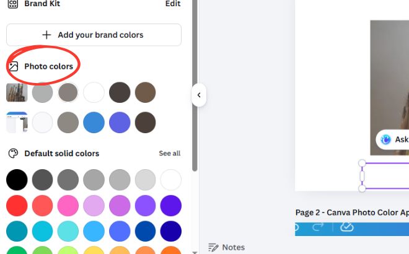This screenshot has width=409, height=254.
Task: Open See all default solid colors
Action: (x=170, y=154)
